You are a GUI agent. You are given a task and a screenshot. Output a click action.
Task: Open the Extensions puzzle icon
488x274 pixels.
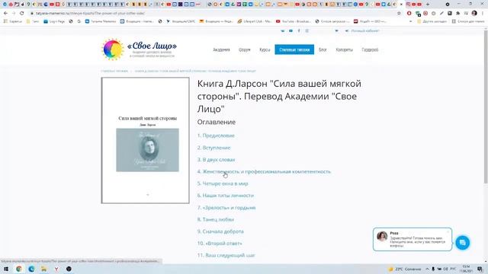457,14
